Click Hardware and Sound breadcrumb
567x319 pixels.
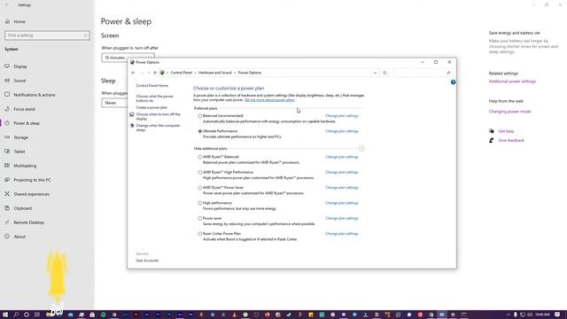(x=214, y=73)
